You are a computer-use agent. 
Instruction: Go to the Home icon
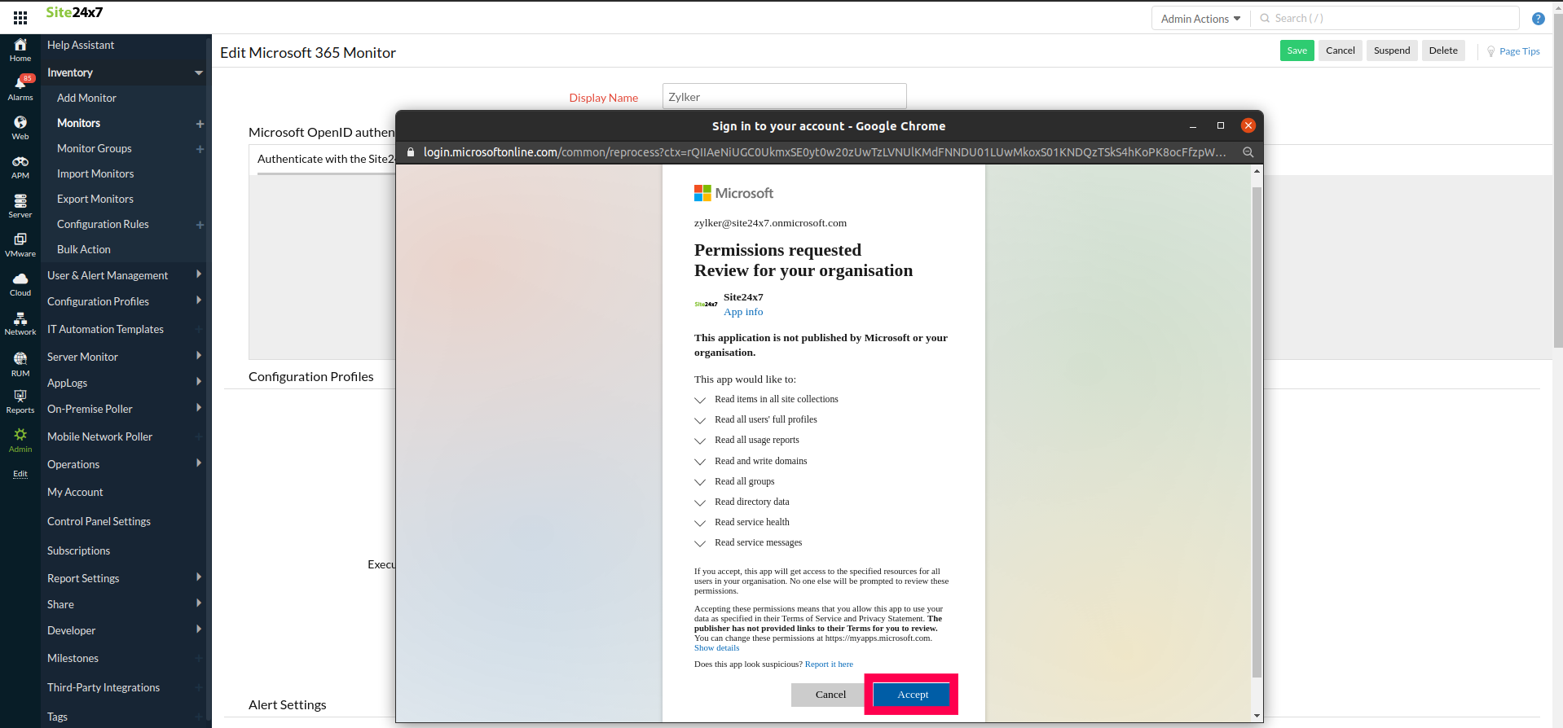click(x=20, y=50)
